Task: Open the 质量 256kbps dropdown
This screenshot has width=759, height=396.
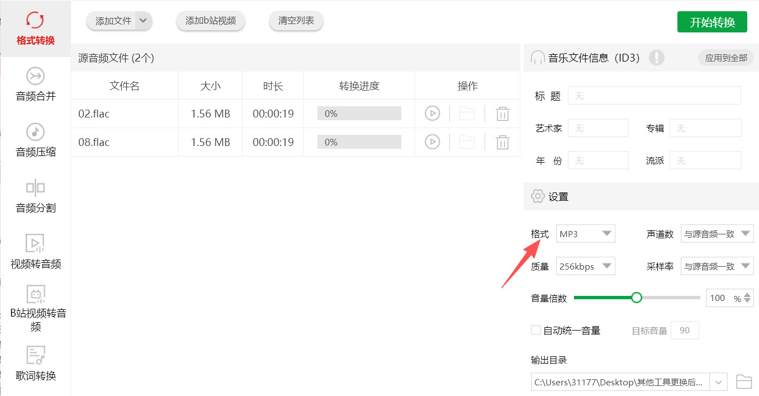Action: tap(586, 266)
